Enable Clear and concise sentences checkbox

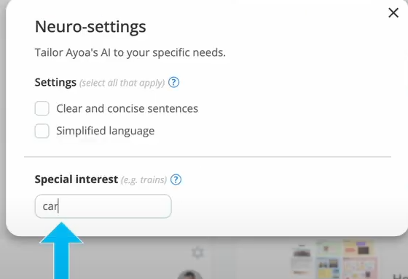tap(42, 108)
